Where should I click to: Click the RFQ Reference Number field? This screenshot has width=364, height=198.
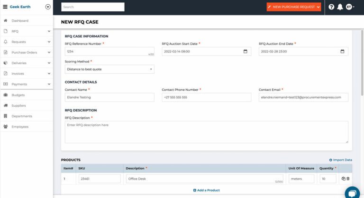click(x=109, y=52)
